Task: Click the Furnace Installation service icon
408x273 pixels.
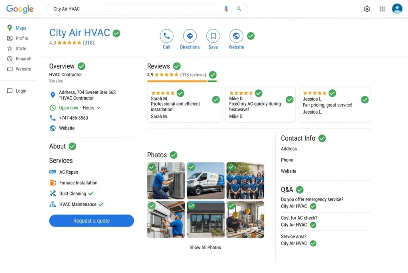Action: [x=53, y=183]
